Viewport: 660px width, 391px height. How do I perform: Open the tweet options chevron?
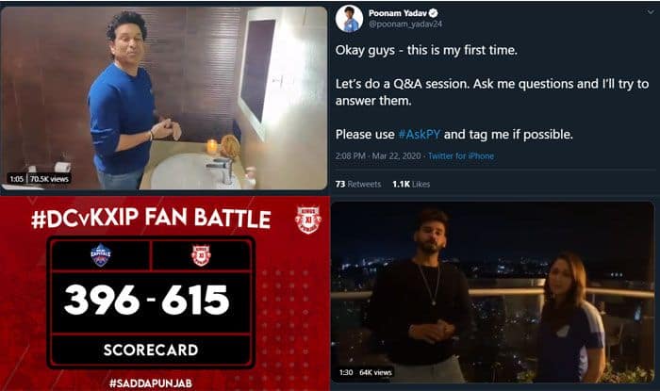click(651, 12)
